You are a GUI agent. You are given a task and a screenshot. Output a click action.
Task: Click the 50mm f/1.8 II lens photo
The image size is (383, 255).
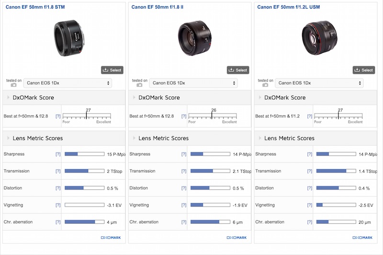[195, 38]
